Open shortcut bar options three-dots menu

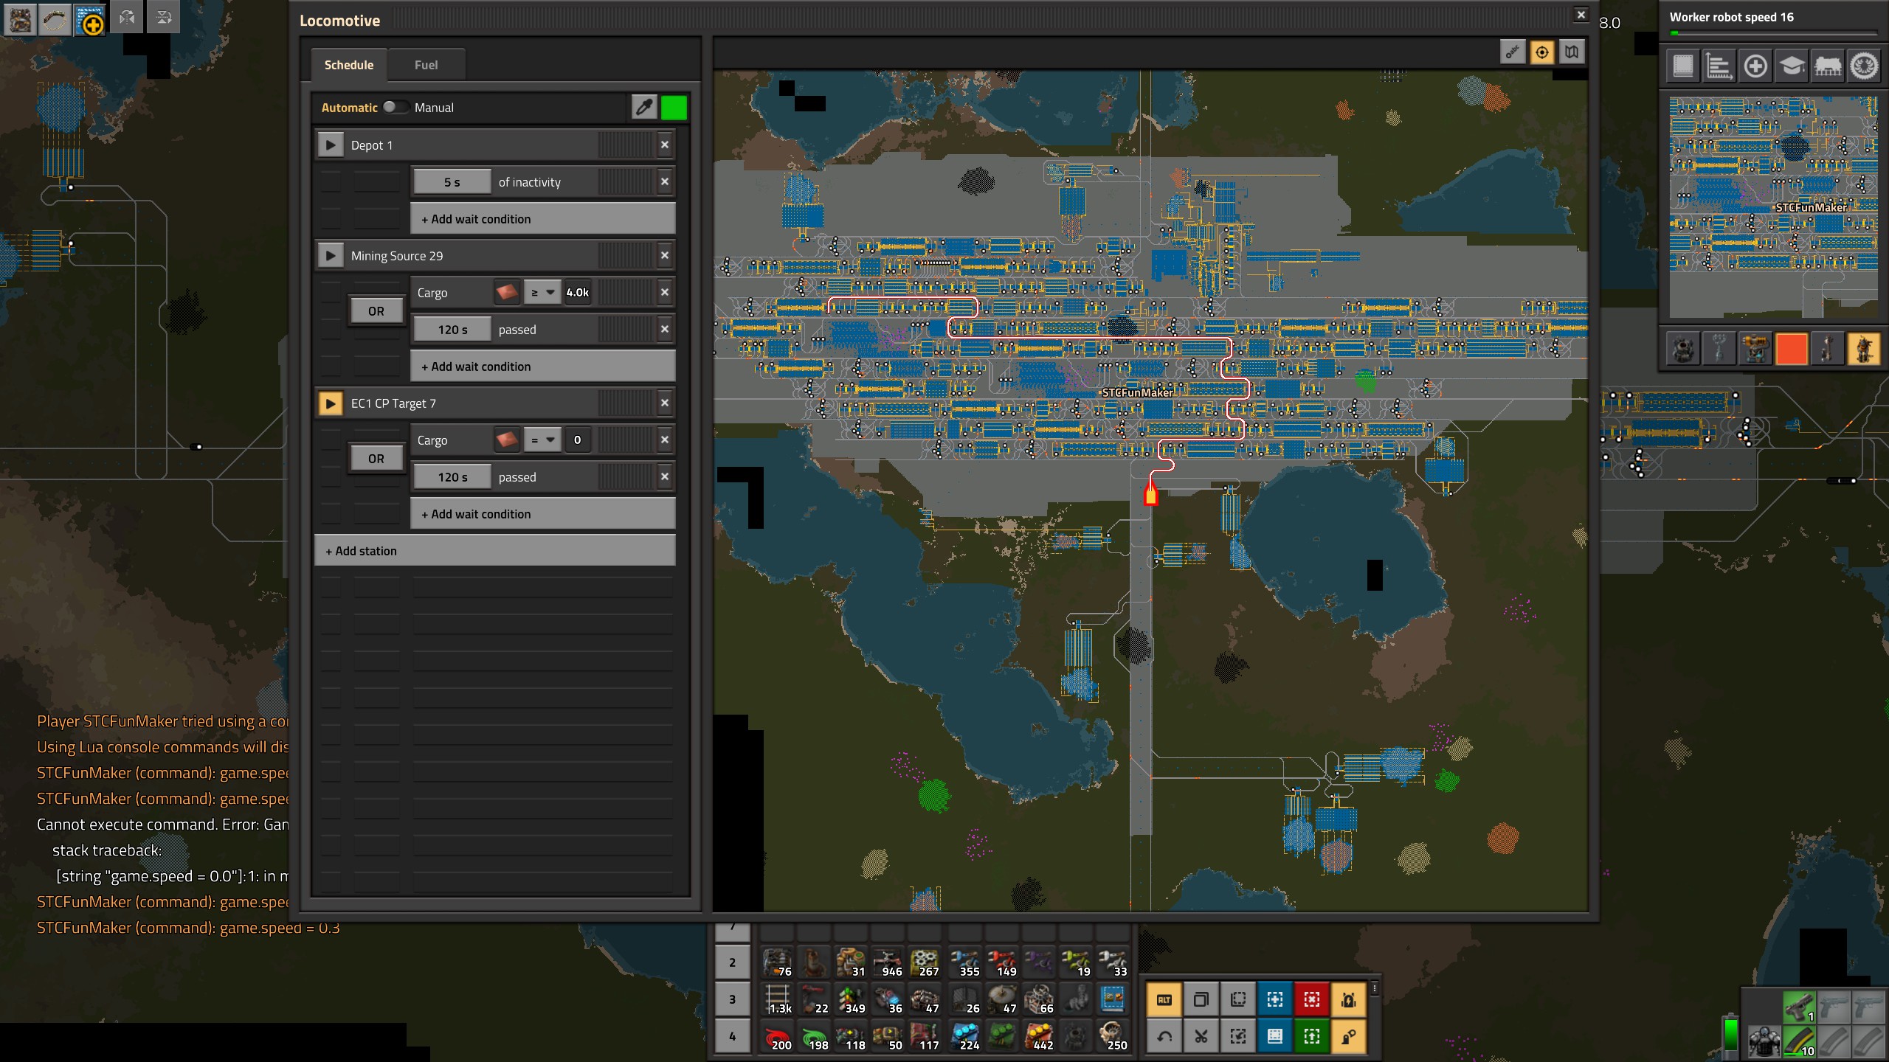[1375, 989]
